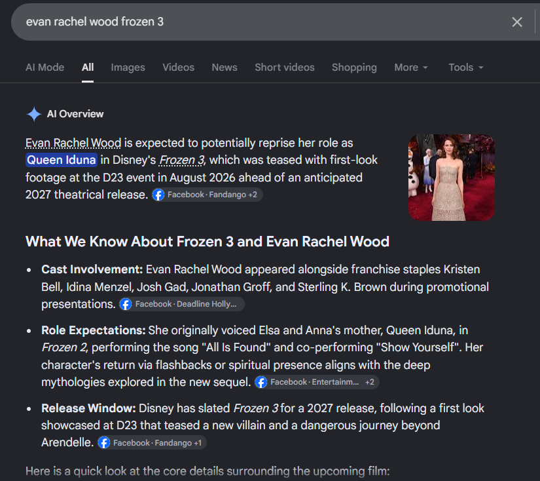Screen dimensions: 540x481
Task: Follow the Evan Rachel Wood underlined link
Action: click(73, 143)
